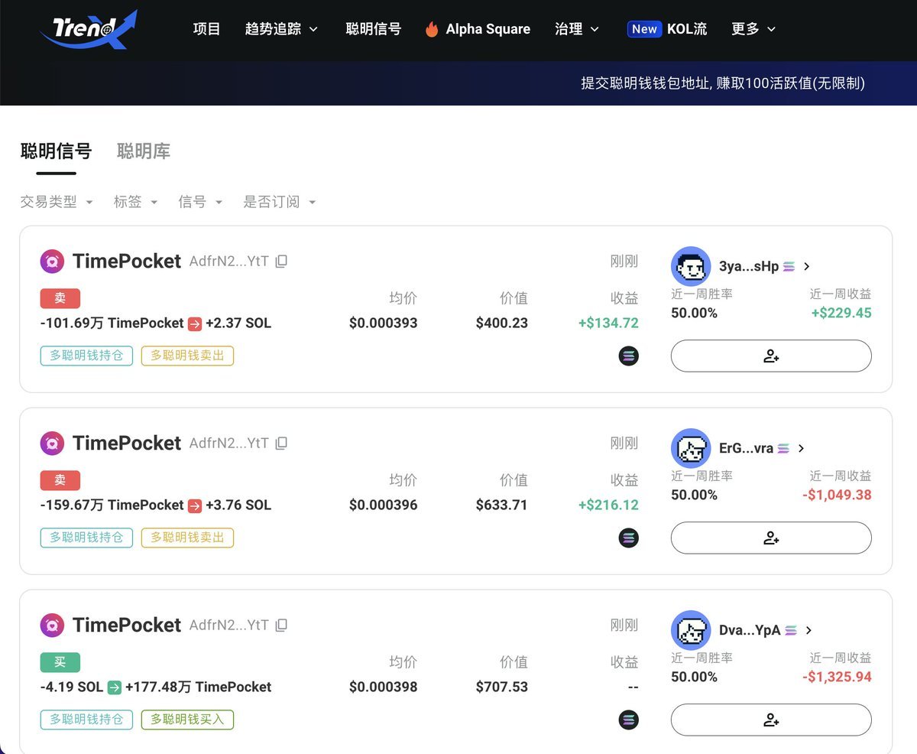Image resolution: width=917 pixels, height=754 pixels.
Task: Click the weekly loss -$1,049.38
Action: click(837, 495)
